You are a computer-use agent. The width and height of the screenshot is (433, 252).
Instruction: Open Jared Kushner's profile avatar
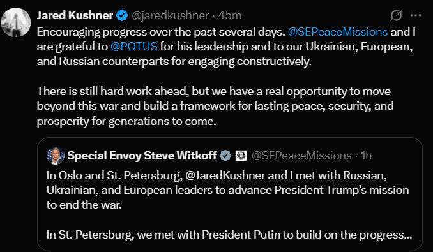[x=16, y=22]
